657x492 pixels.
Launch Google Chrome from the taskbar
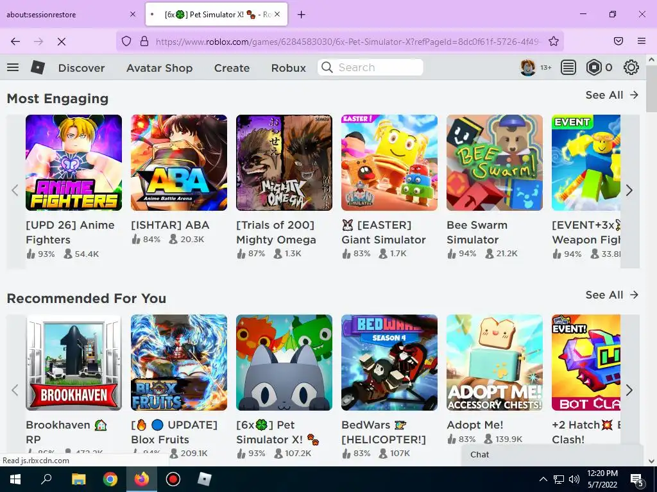click(110, 479)
